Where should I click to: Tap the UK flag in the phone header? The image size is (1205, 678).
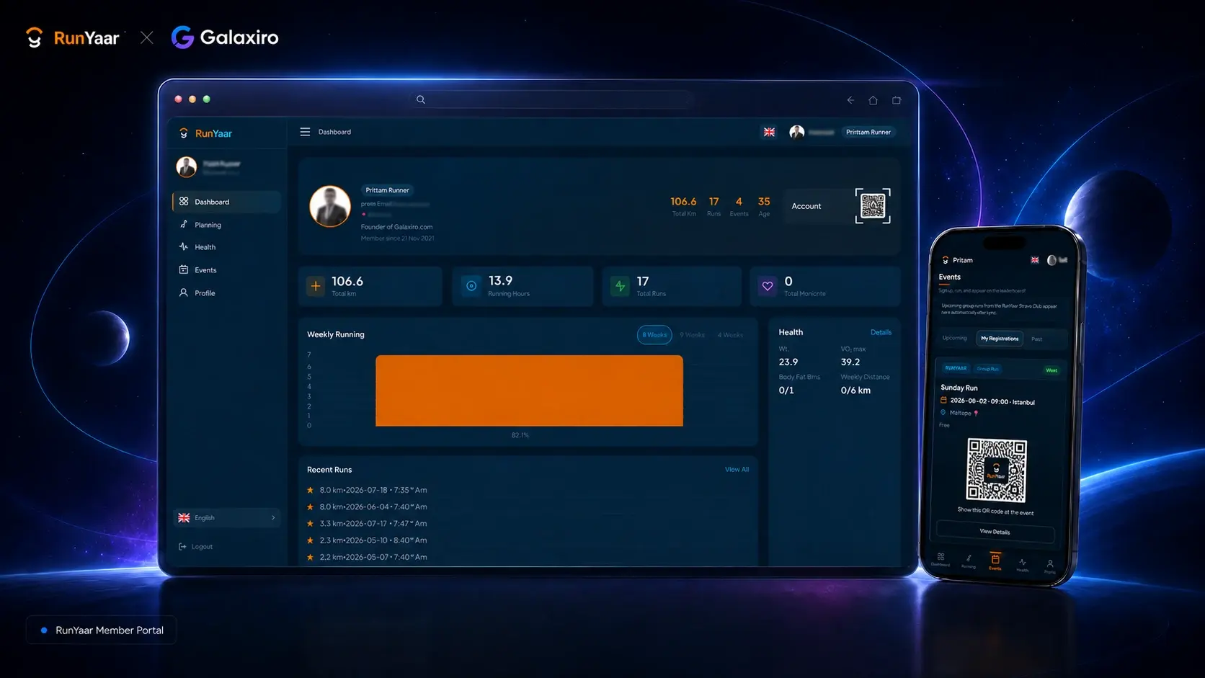pyautogui.click(x=1035, y=260)
